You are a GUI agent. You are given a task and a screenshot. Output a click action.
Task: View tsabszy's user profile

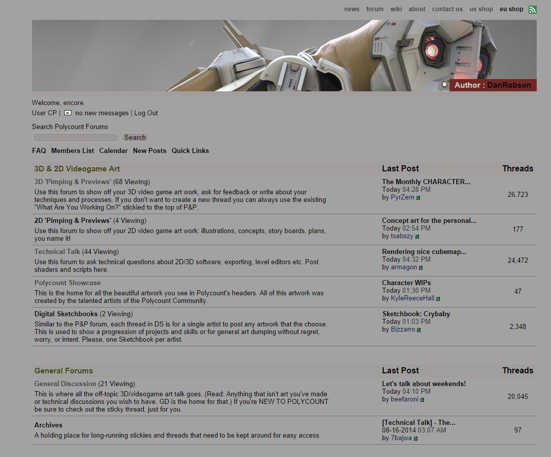(x=402, y=236)
